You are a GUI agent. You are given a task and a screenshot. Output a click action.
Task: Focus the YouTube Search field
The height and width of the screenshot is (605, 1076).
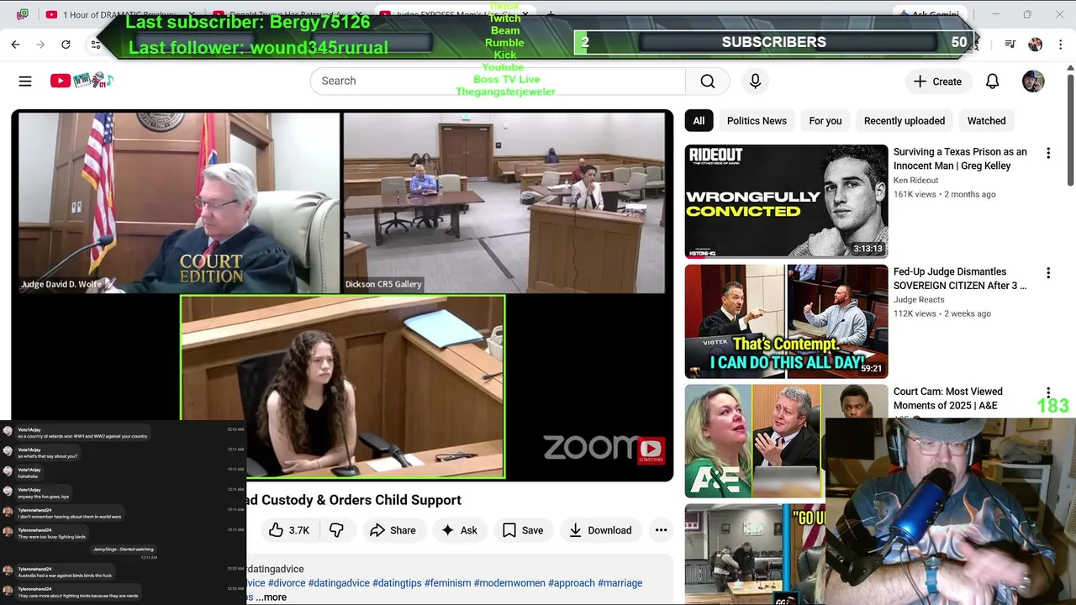point(498,81)
